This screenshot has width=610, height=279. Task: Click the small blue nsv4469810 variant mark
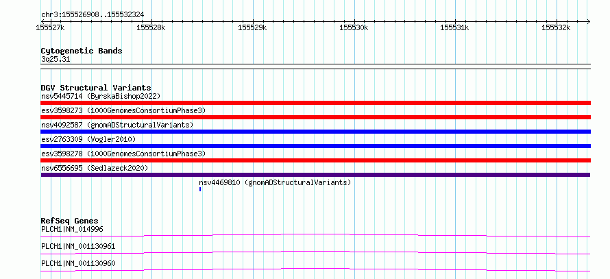tap(200, 189)
